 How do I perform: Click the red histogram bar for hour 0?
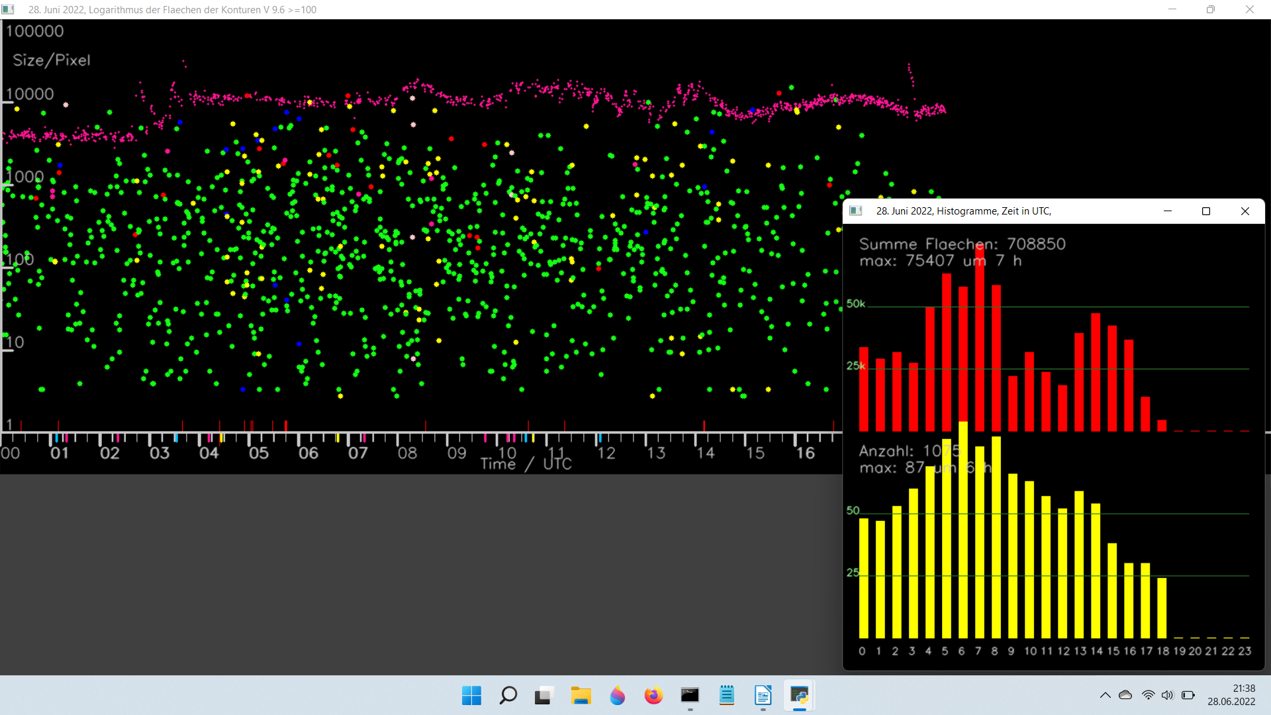[x=864, y=389]
